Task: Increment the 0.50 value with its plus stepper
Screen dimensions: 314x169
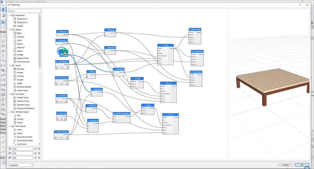Action: pos(39,158)
